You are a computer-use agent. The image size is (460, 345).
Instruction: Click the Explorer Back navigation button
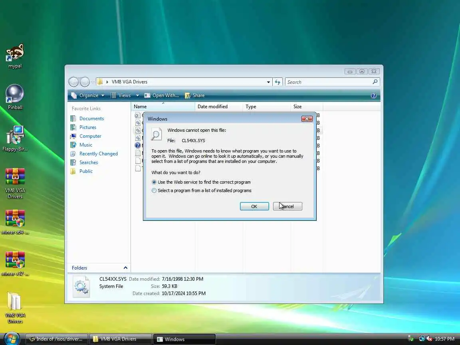[x=73, y=82]
